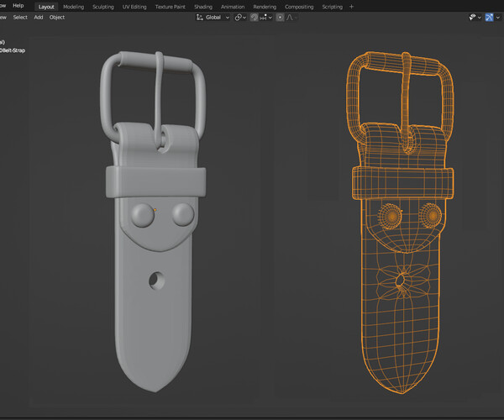This screenshot has height=420, width=504.
Task: Open the Sculpting workspace tab
Action: (x=102, y=7)
